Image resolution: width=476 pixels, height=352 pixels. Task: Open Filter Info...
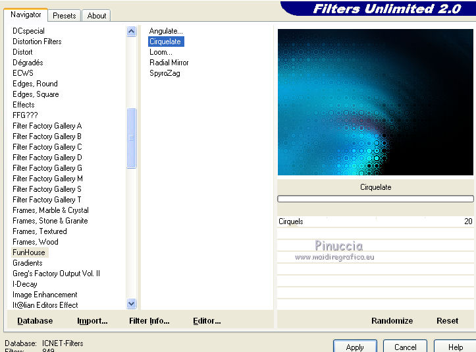149,321
